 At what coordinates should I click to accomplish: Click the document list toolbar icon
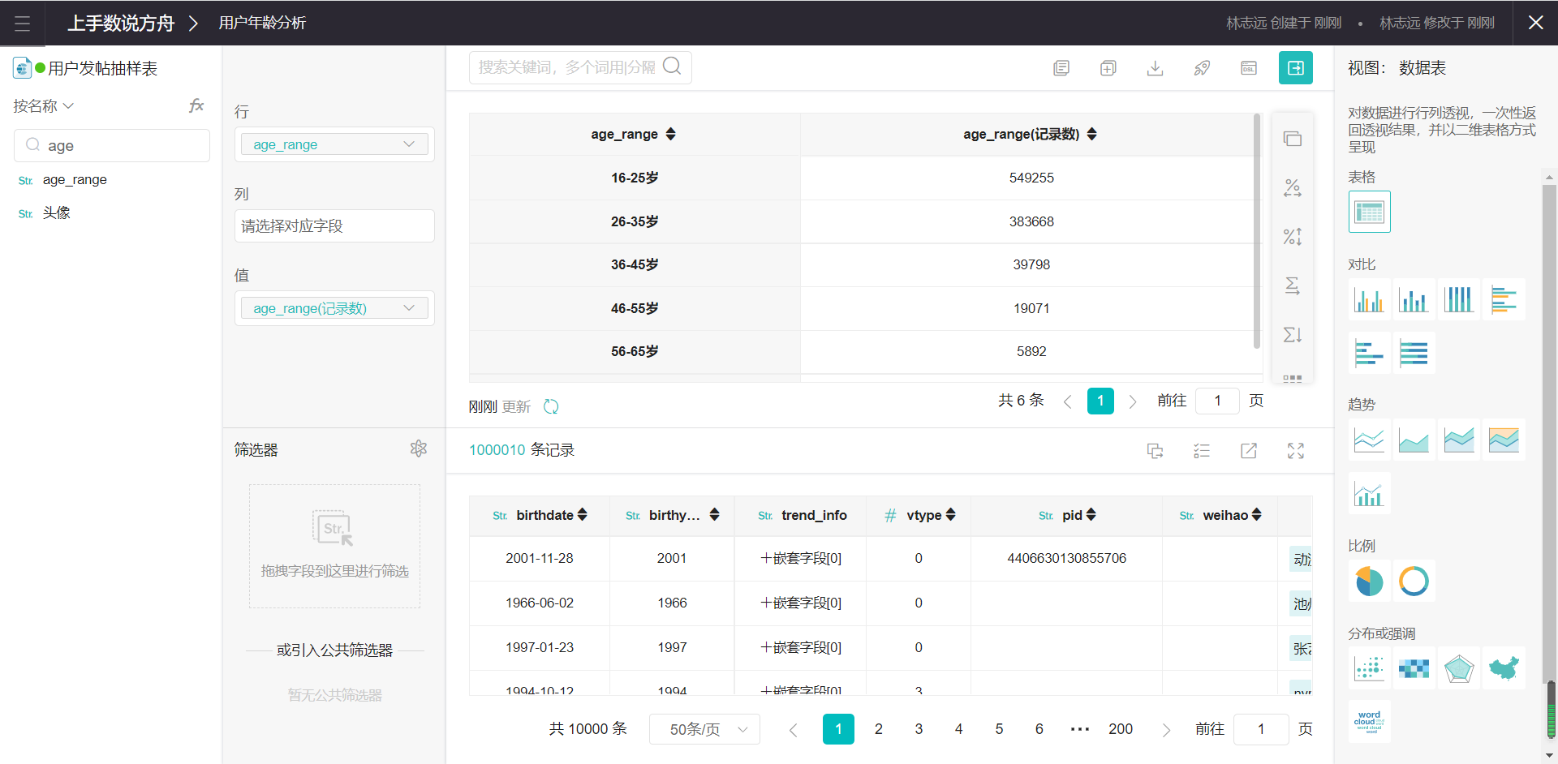[x=1061, y=68]
